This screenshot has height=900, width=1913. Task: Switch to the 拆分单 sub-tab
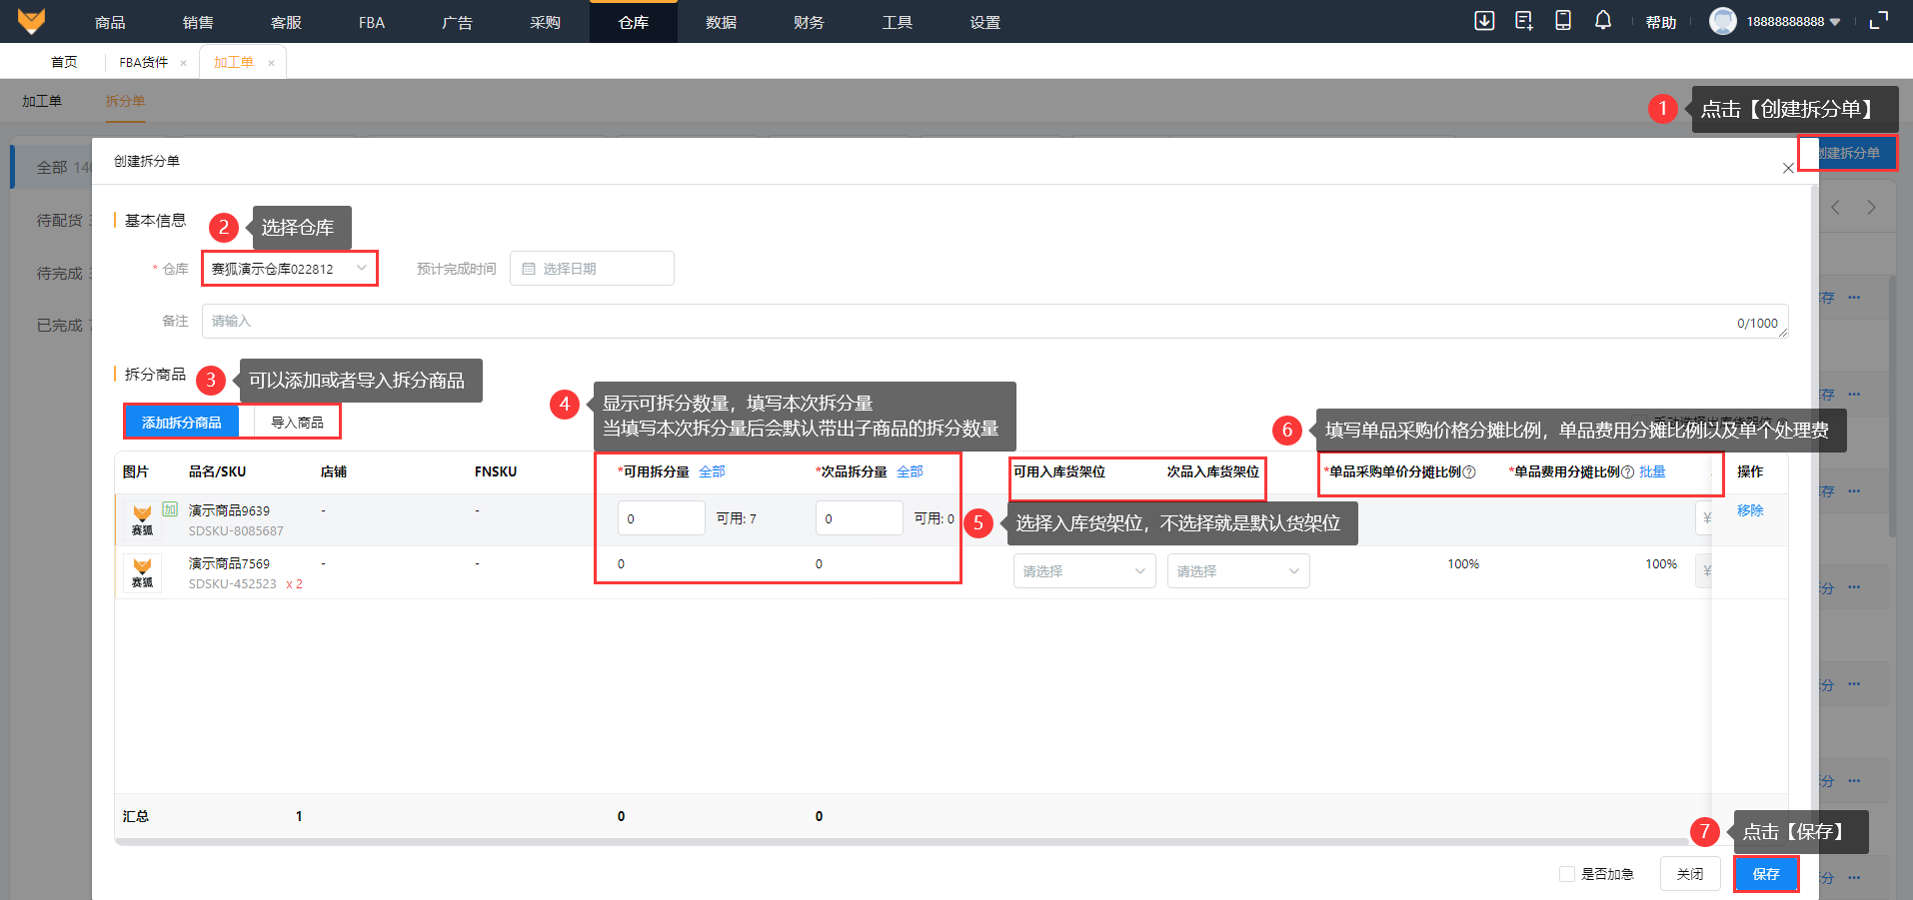pos(126,101)
